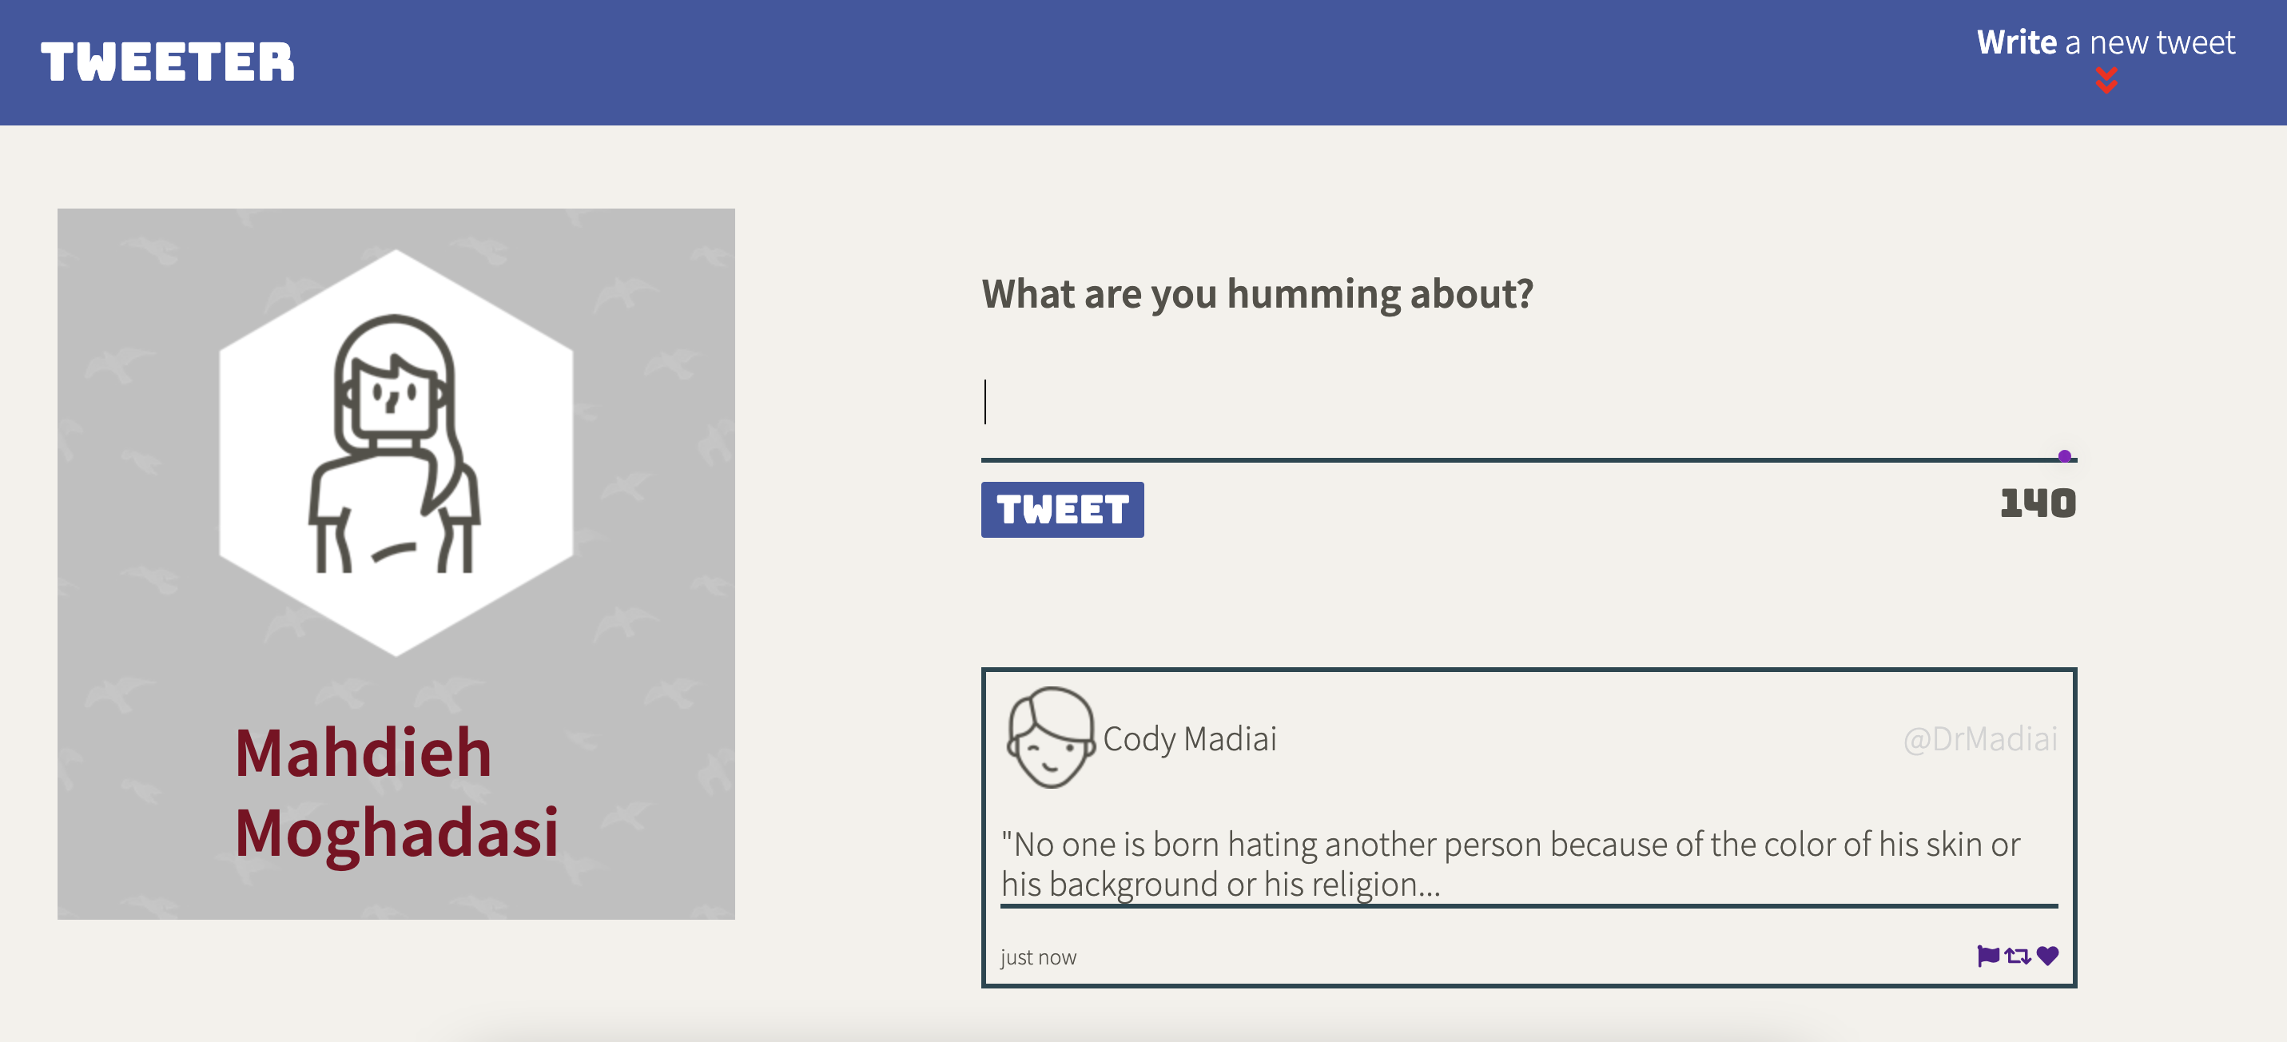Flag the Cody Madiai tweet

click(1989, 956)
